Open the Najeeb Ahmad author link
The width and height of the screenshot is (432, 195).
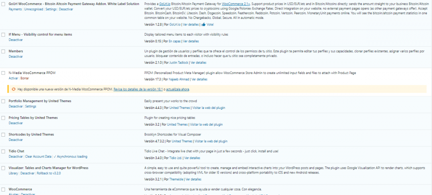(179, 79)
